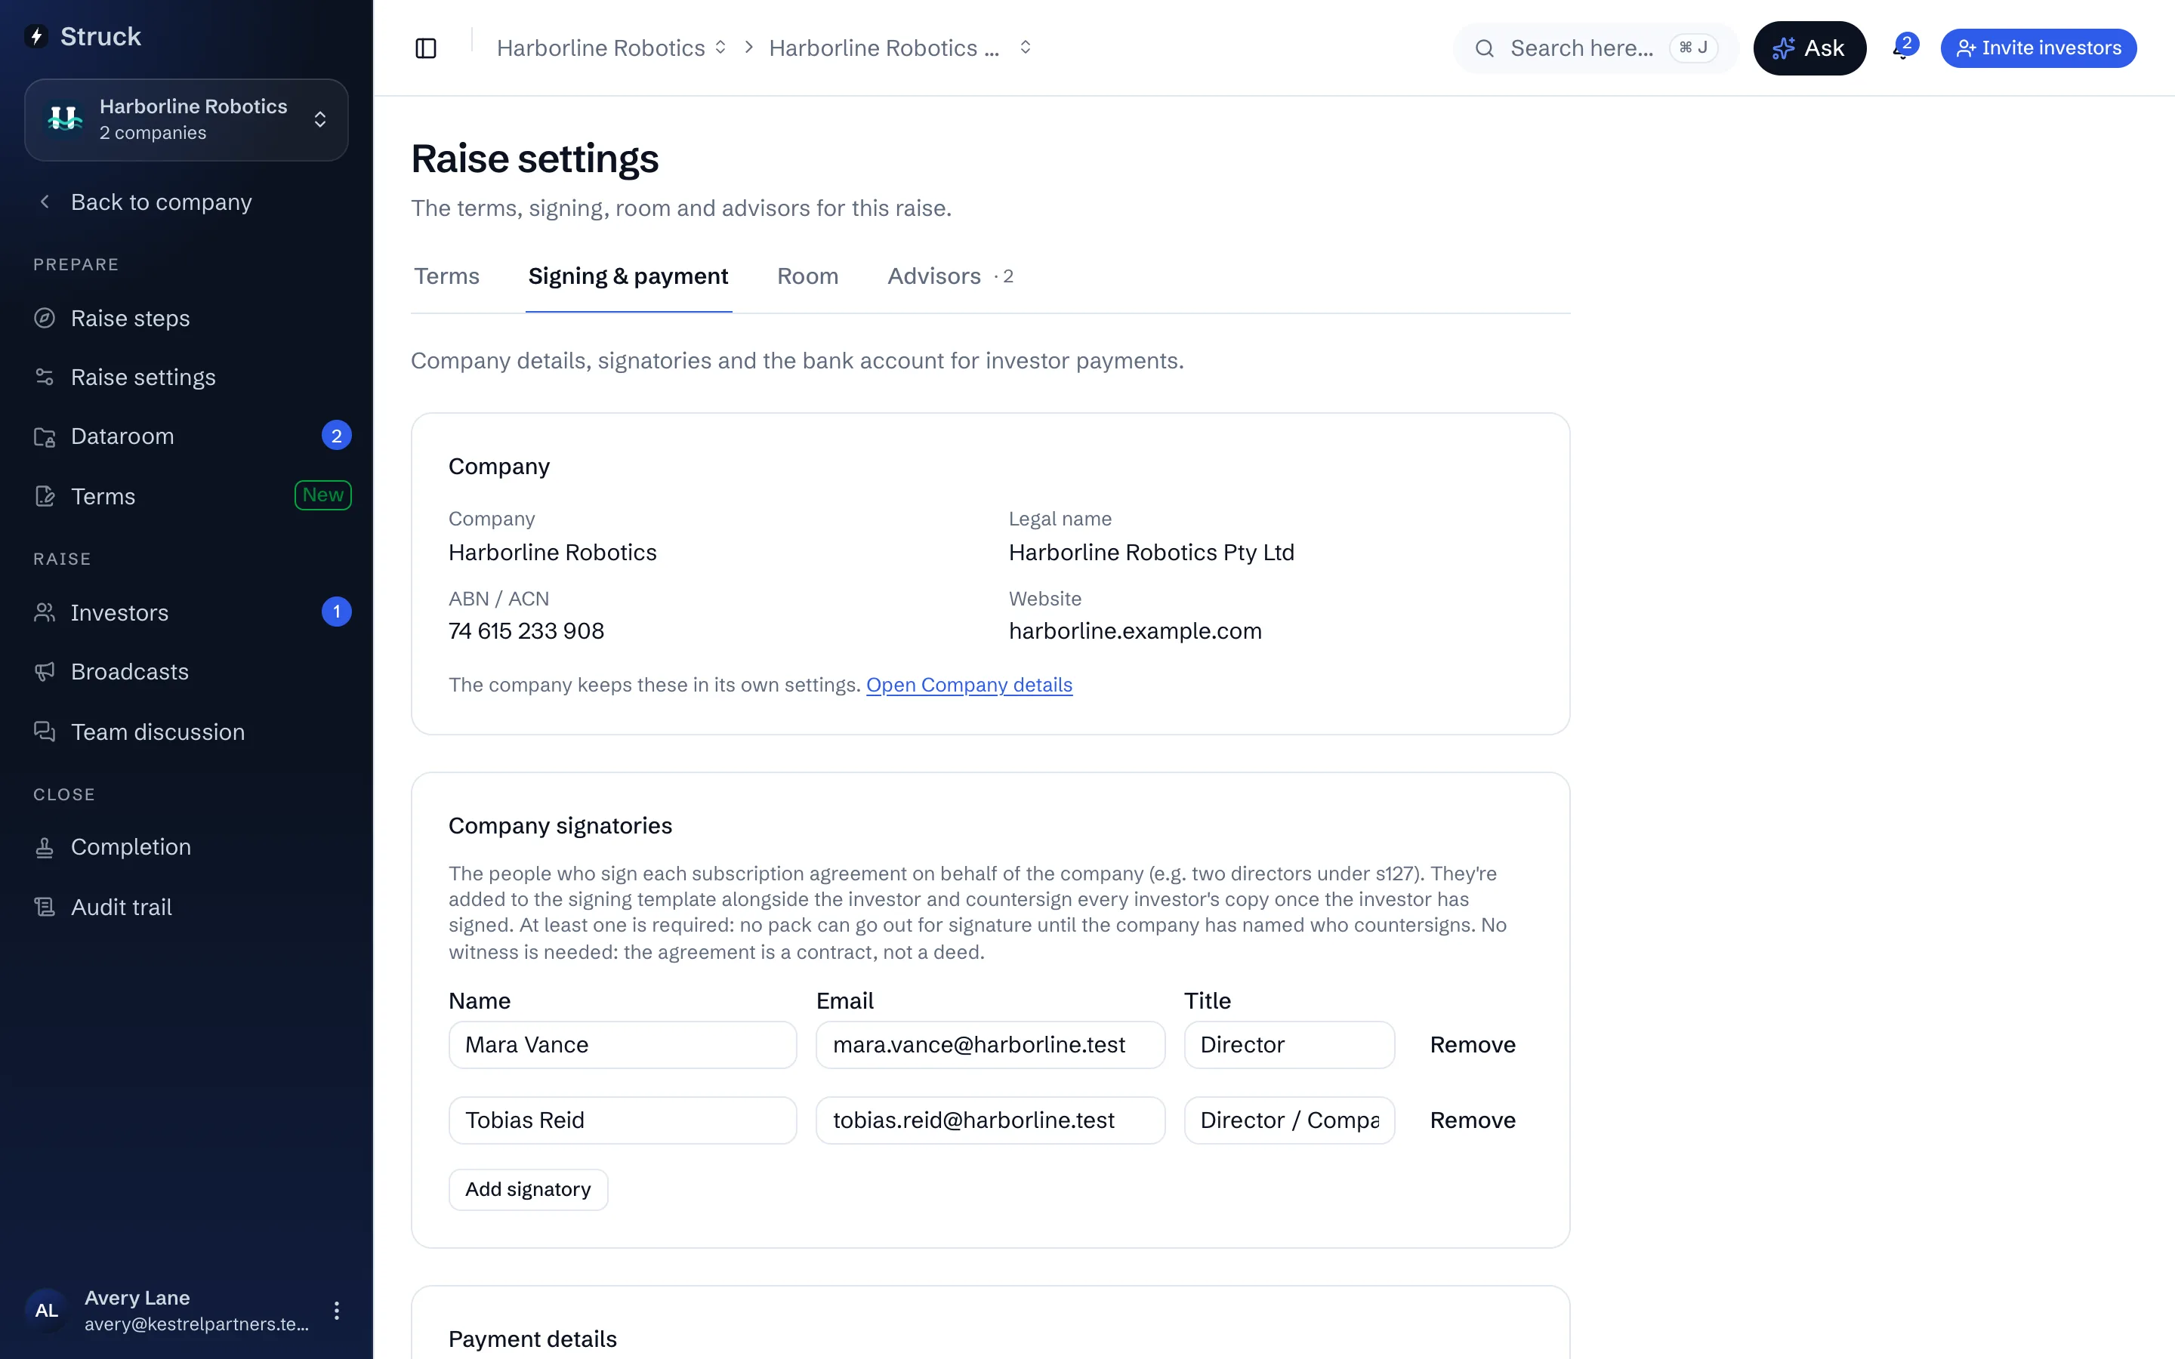Screen dimensions: 2175x1359
Task: Expand the company switcher chevrons
Action: [320, 119]
